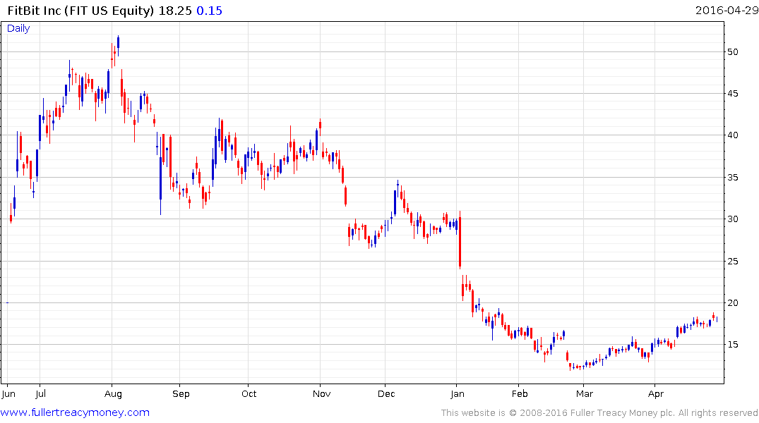Select the 30 price axis label
This screenshot has width=759, height=423.
coord(733,219)
